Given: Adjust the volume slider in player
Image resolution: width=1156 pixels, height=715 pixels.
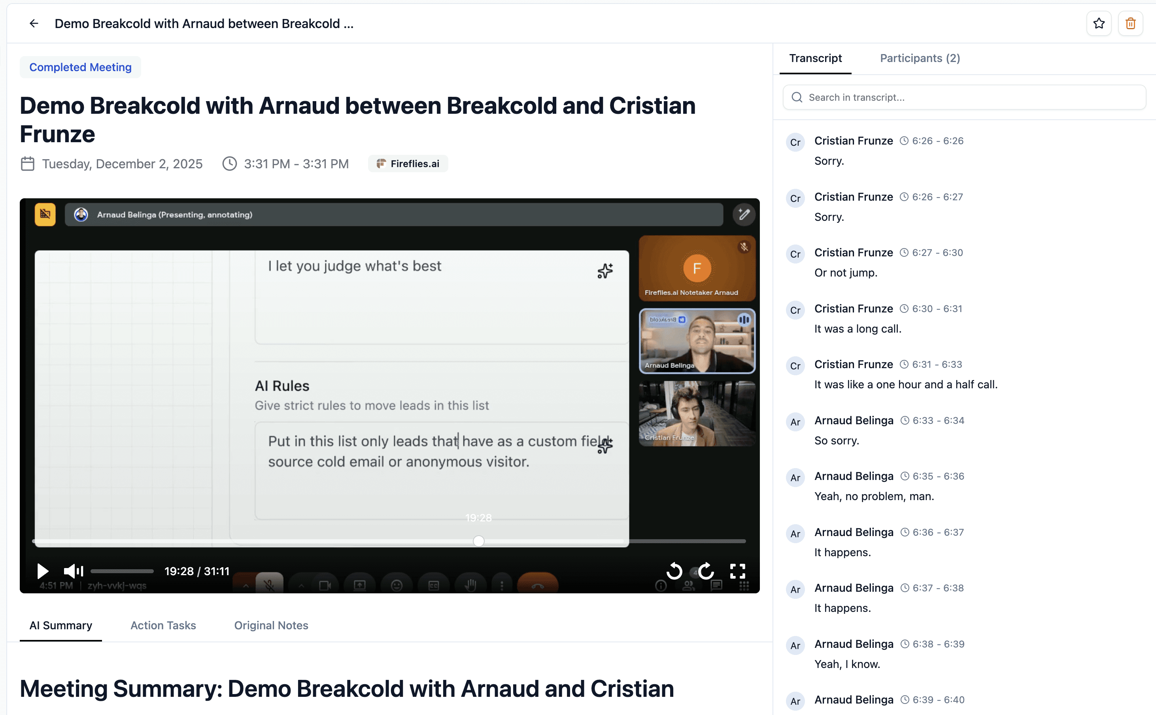Looking at the screenshot, I should pyautogui.click(x=122, y=571).
